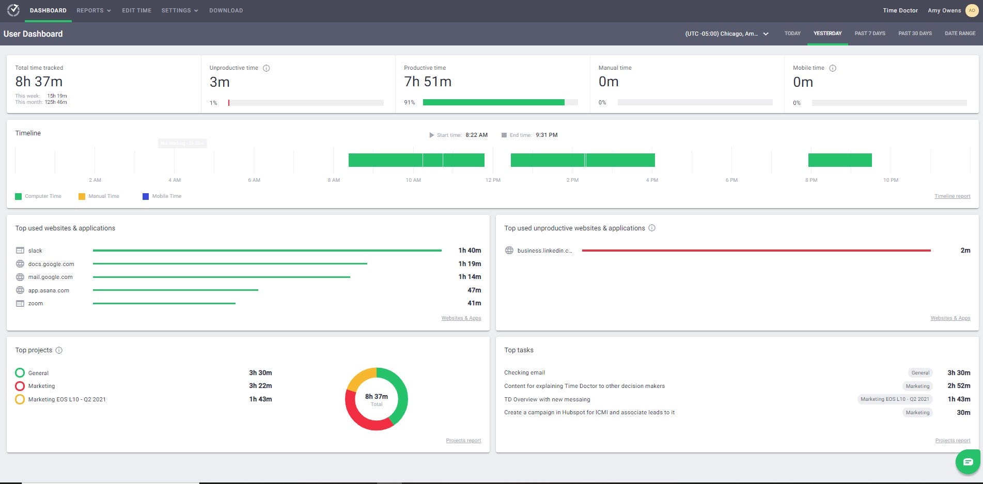983x484 pixels.
Task: Click the Manual Time yellow legend swatch
Action: pos(82,196)
